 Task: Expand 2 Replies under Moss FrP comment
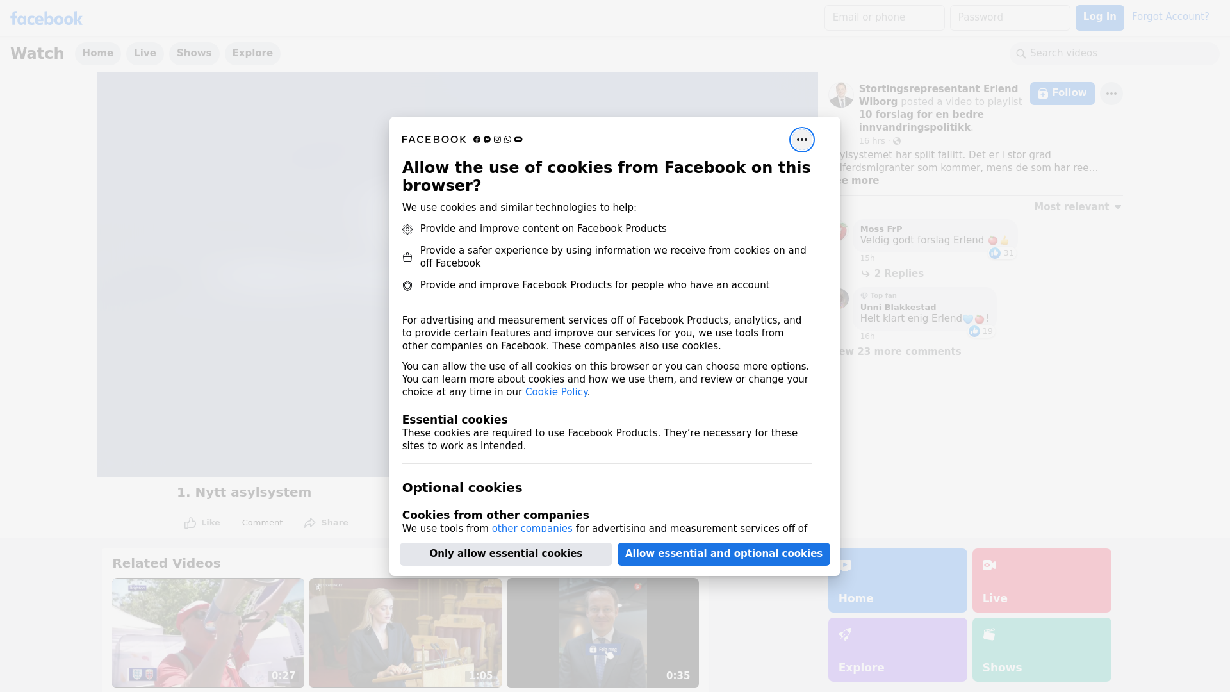point(892,274)
